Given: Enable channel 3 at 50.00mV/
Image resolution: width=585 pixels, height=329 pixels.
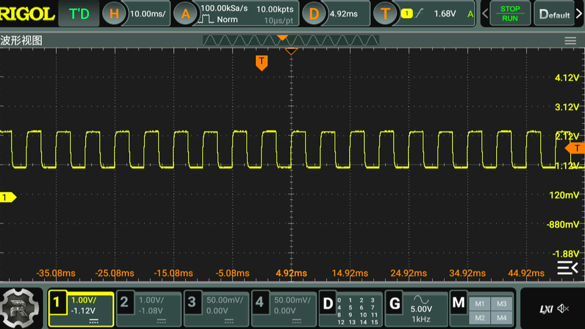Looking at the screenshot, I should 217,308.
